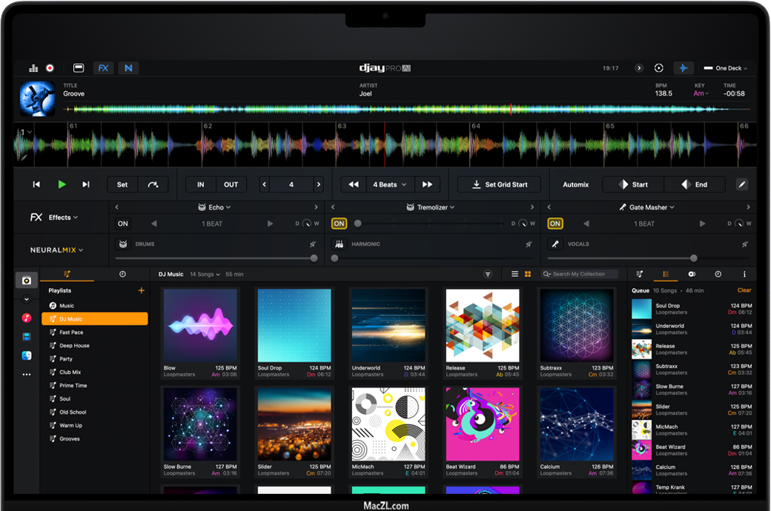The image size is (771, 511).
Task: Disable the Tremolizer effect ON button
Action: coord(339,224)
